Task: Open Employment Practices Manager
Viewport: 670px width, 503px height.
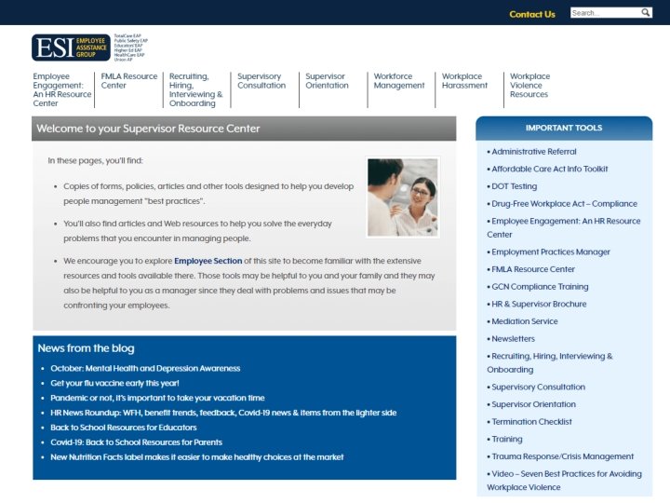Action: tap(550, 251)
